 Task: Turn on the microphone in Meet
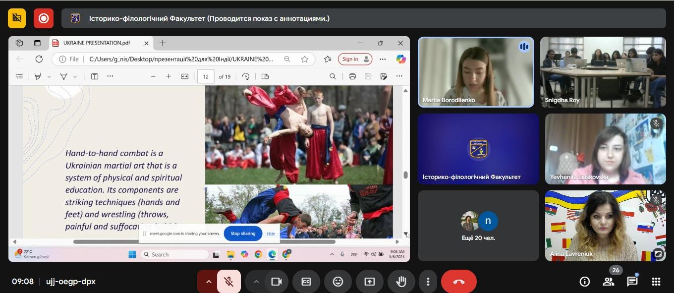click(229, 282)
